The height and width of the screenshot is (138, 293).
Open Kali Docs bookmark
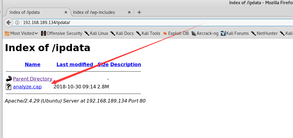pos(122,33)
